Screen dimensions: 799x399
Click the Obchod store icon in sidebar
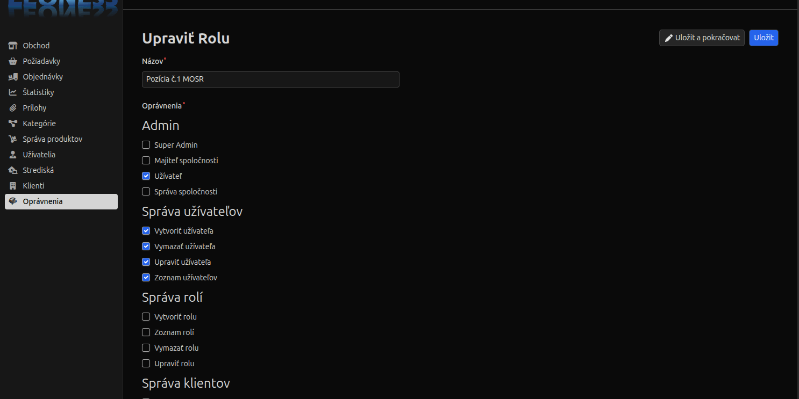[x=13, y=46]
